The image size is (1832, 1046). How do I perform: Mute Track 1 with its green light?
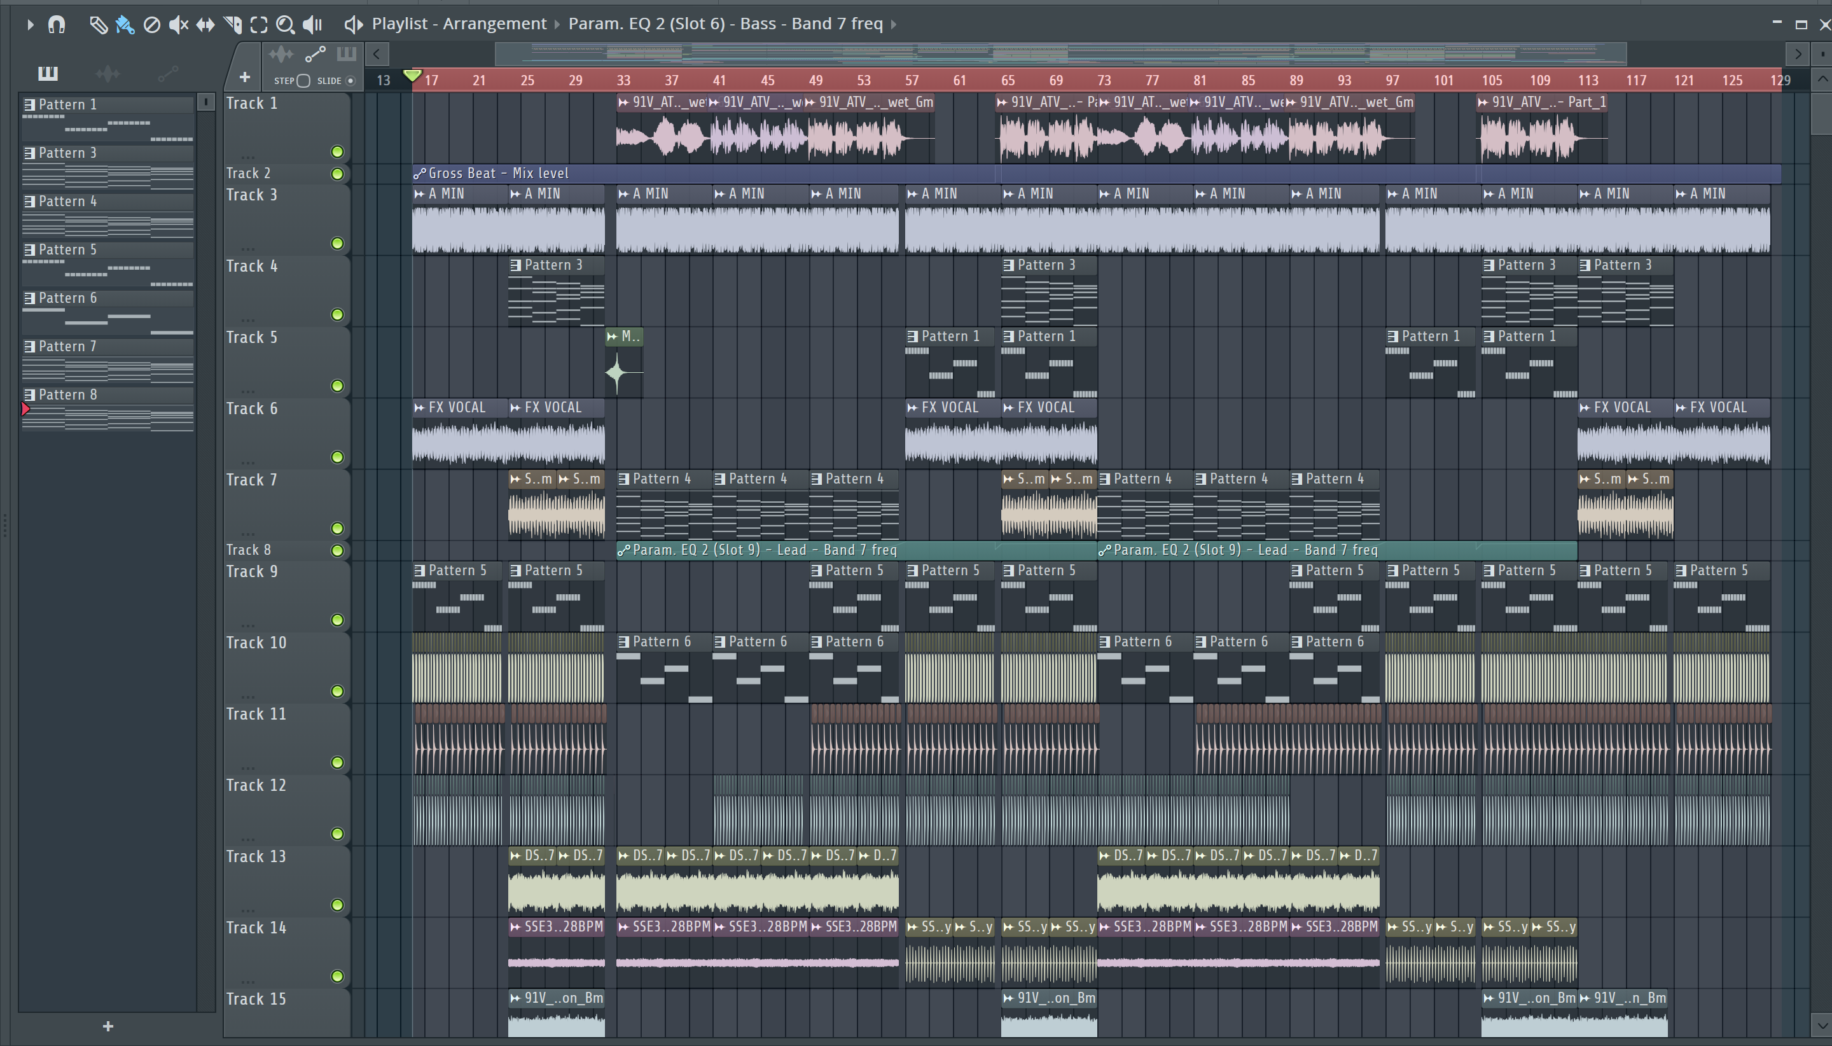pyautogui.click(x=337, y=151)
